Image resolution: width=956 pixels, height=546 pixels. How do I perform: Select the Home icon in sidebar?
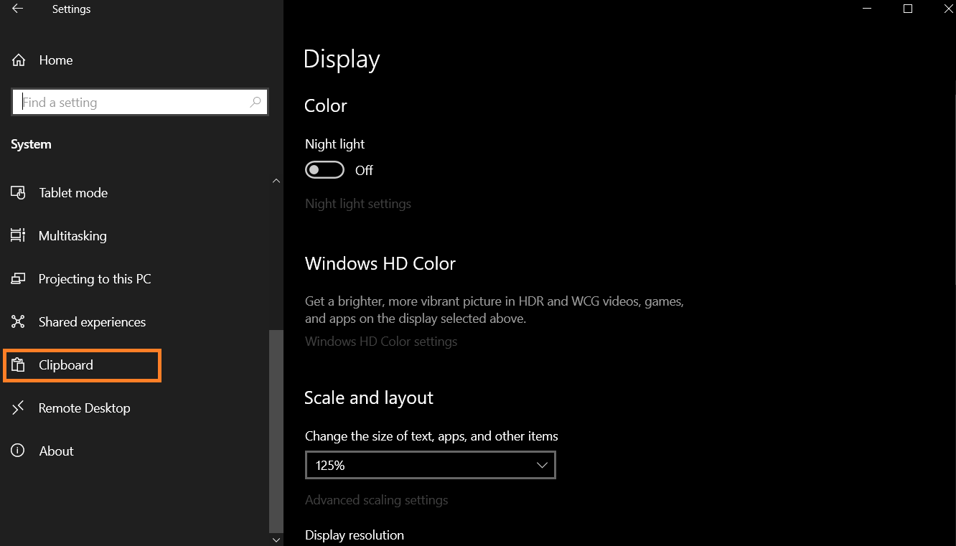click(x=18, y=60)
